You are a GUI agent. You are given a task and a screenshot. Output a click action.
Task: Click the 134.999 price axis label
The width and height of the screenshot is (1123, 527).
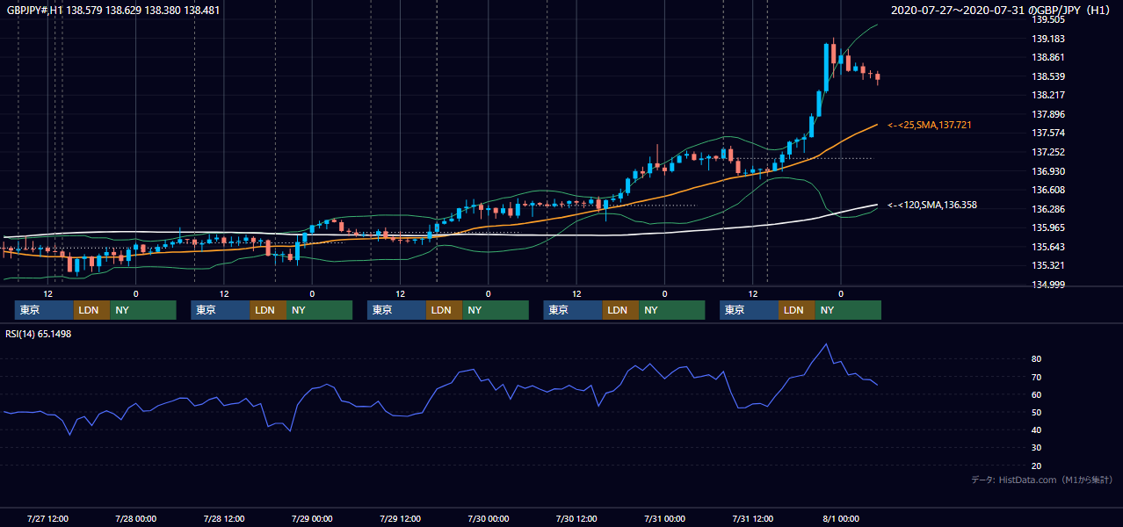(x=1048, y=285)
